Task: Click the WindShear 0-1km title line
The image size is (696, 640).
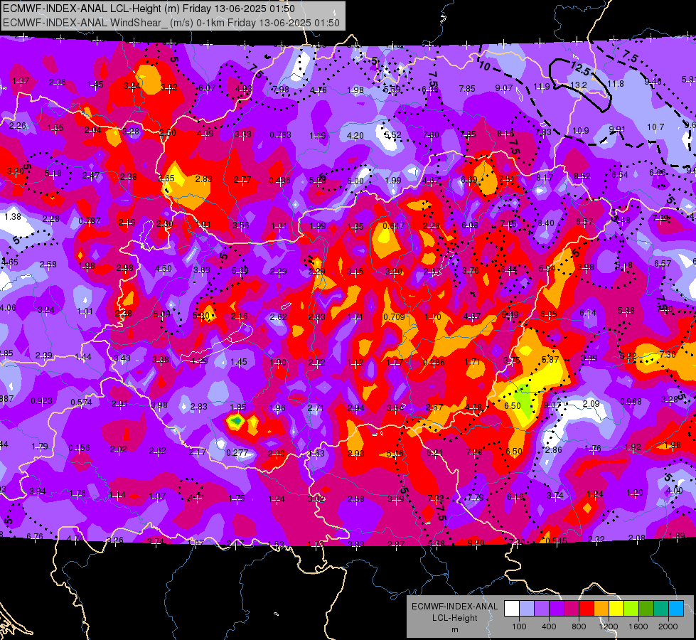Action: tap(171, 23)
